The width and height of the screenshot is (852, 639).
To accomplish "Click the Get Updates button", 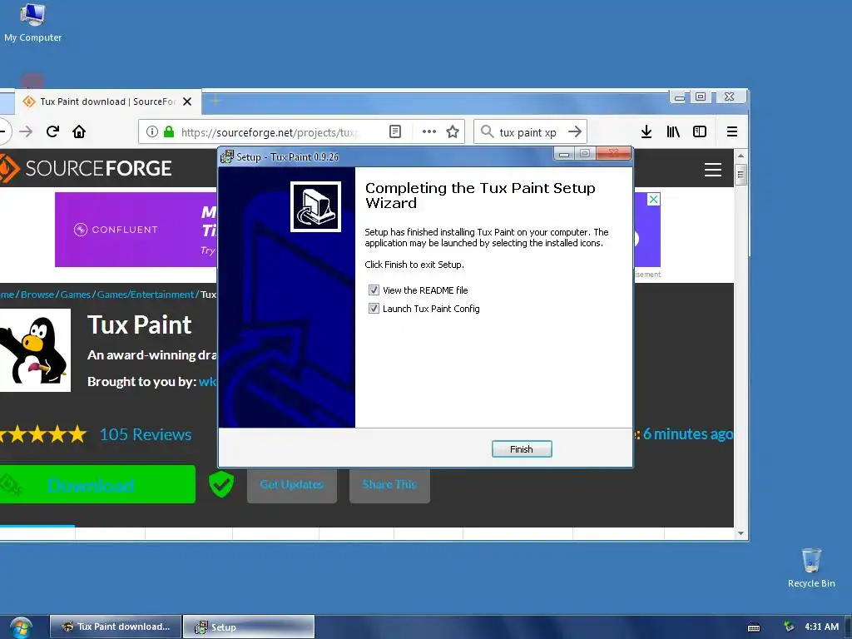I will tap(292, 484).
